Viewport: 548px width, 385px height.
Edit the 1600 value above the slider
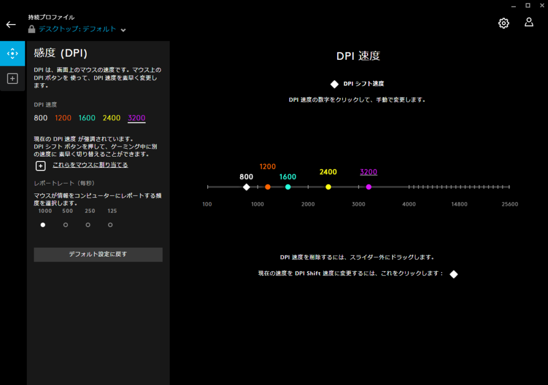[287, 177]
